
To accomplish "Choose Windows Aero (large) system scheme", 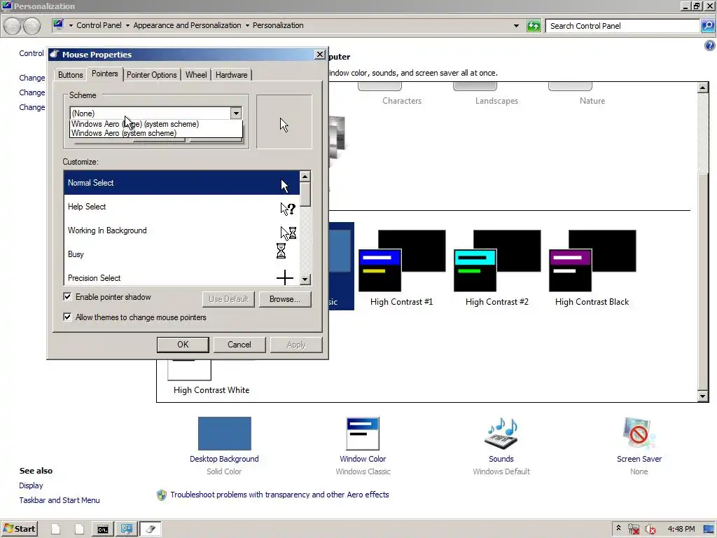I will (x=156, y=124).
